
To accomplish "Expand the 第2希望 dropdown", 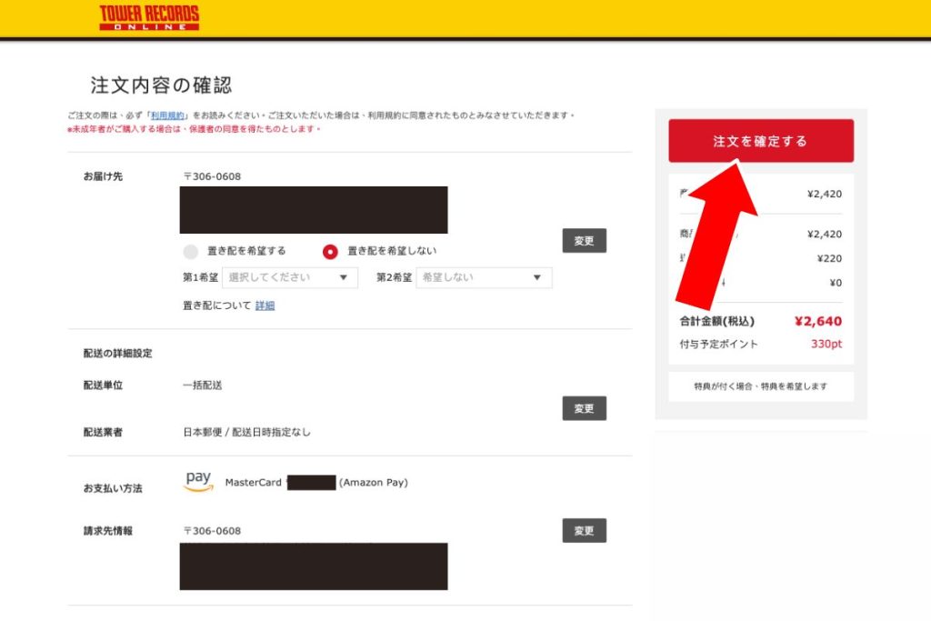I will click(x=484, y=277).
